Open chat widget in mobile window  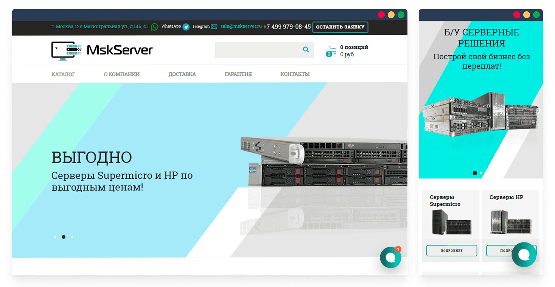tap(524, 255)
